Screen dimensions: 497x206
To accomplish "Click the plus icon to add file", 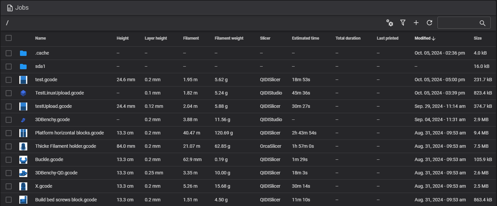I will (x=416, y=23).
